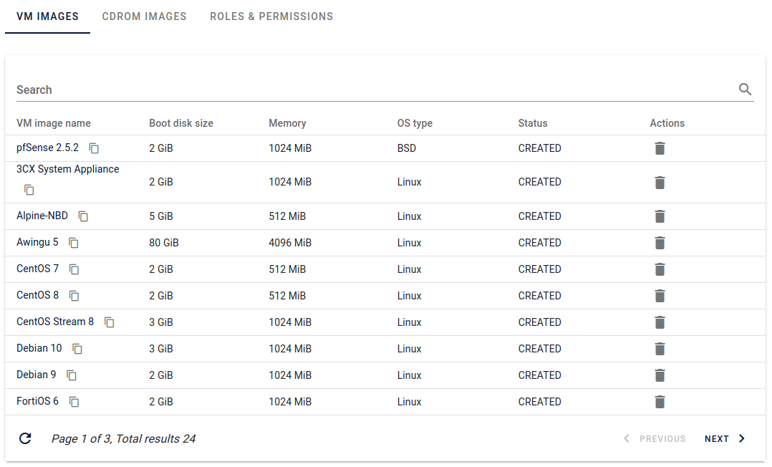The height and width of the screenshot is (467, 772).
Task: Delete the pfSense 2.5.2 VM image
Action: [660, 148]
